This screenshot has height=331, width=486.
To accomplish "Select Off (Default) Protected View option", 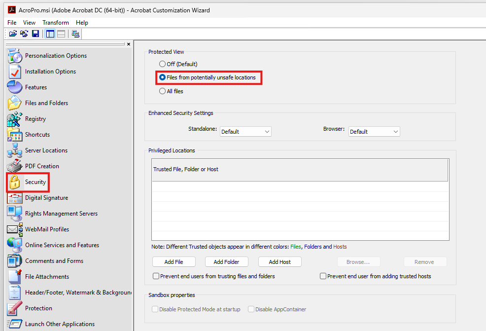I will click(x=163, y=64).
